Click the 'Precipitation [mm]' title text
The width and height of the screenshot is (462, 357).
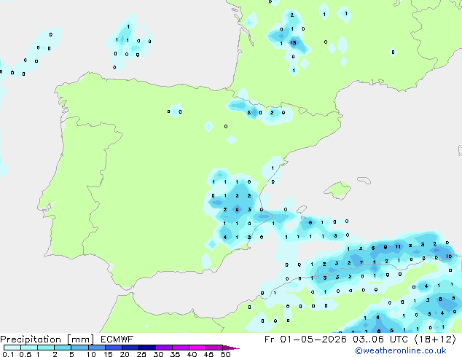47,340
